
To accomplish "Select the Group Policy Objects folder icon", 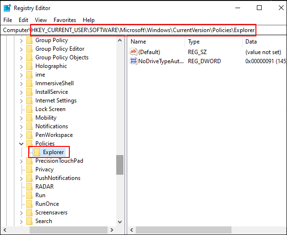I will [29, 57].
